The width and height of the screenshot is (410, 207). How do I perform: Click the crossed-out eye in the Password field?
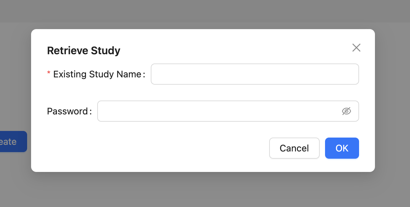coord(347,111)
